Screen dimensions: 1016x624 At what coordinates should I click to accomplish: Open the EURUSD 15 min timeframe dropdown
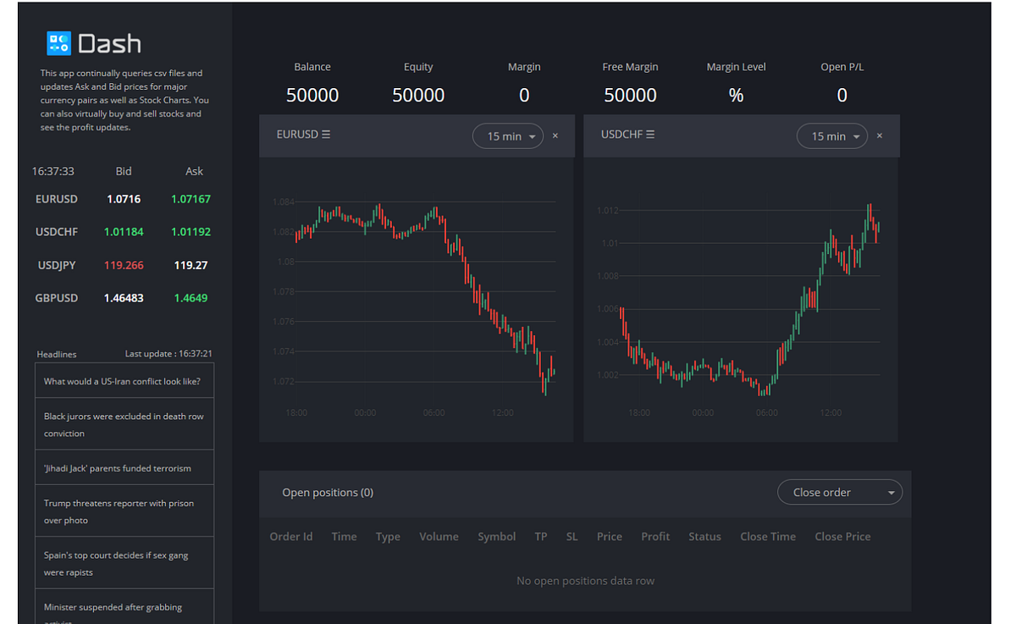(x=507, y=135)
